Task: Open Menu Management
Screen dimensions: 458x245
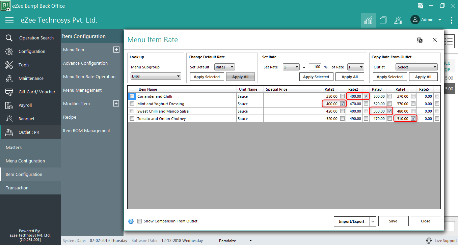Action: pyautogui.click(x=82, y=90)
